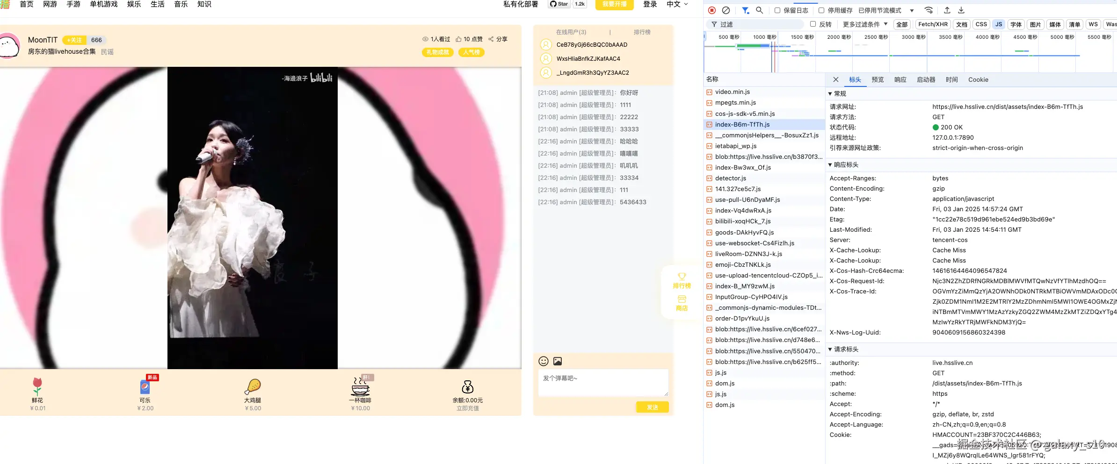Open the 排行榜 ranking trophy icon
Viewport: 1117px width, 464px height.
coord(682,278)
